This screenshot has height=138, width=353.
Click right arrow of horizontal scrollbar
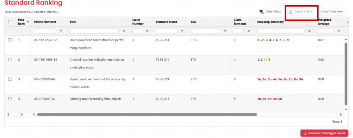tap(341, 114)
